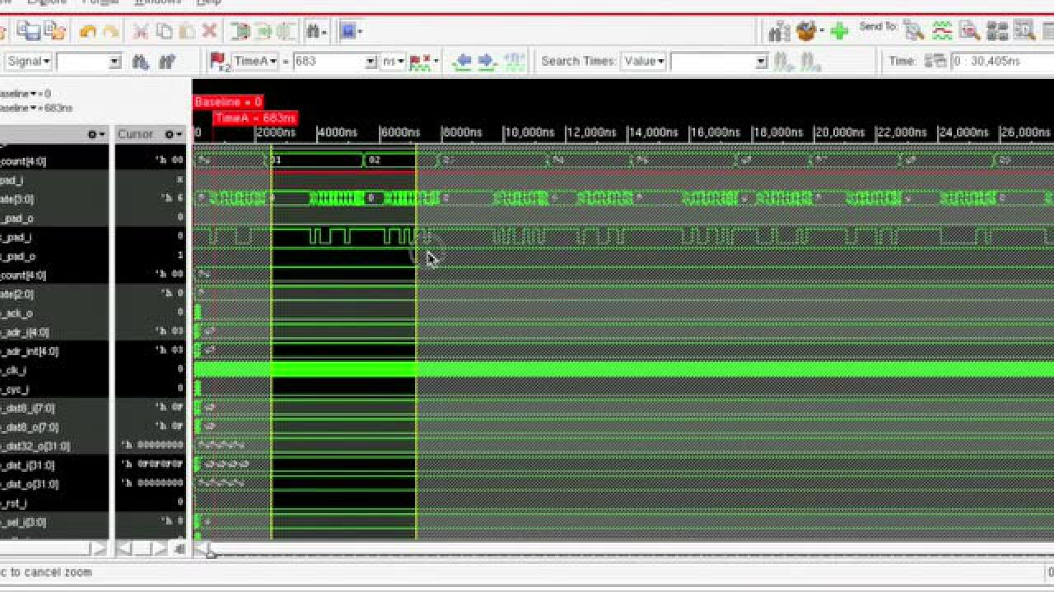Click the Copy icon in the toolbar

[x=164, y=32]
